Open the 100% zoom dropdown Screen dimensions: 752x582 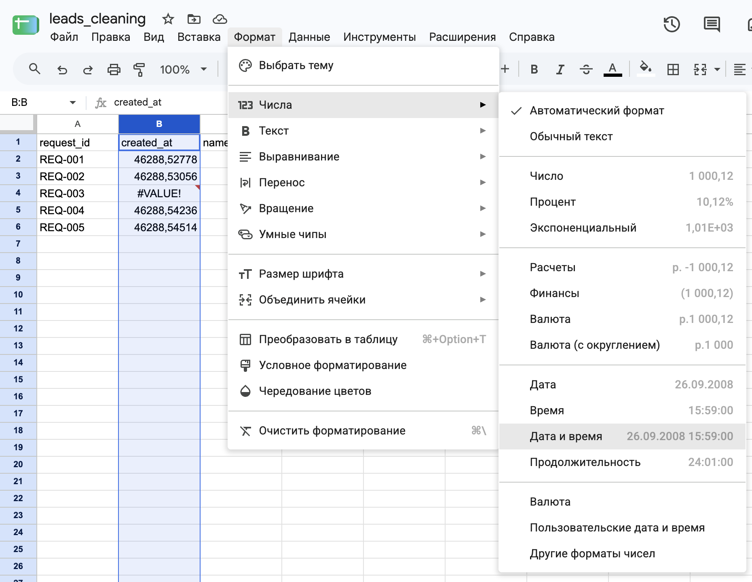pyautogui.click(x=184, y=70)
